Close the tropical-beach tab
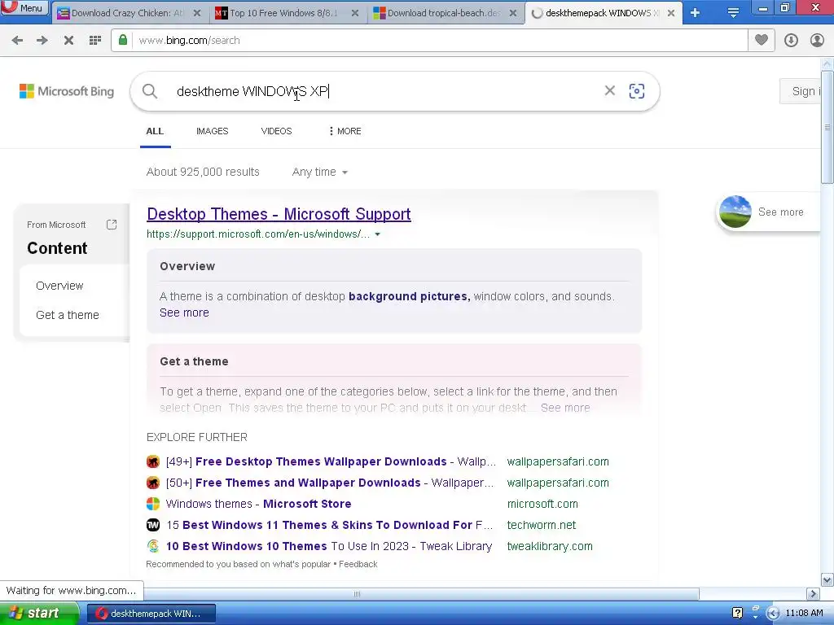Image resolution: width=834 pixels, height=625 pixels. coord(513,13)
